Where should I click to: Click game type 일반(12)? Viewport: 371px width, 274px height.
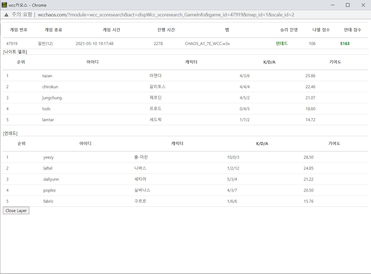pyautogui.click(x=45, y=43)
